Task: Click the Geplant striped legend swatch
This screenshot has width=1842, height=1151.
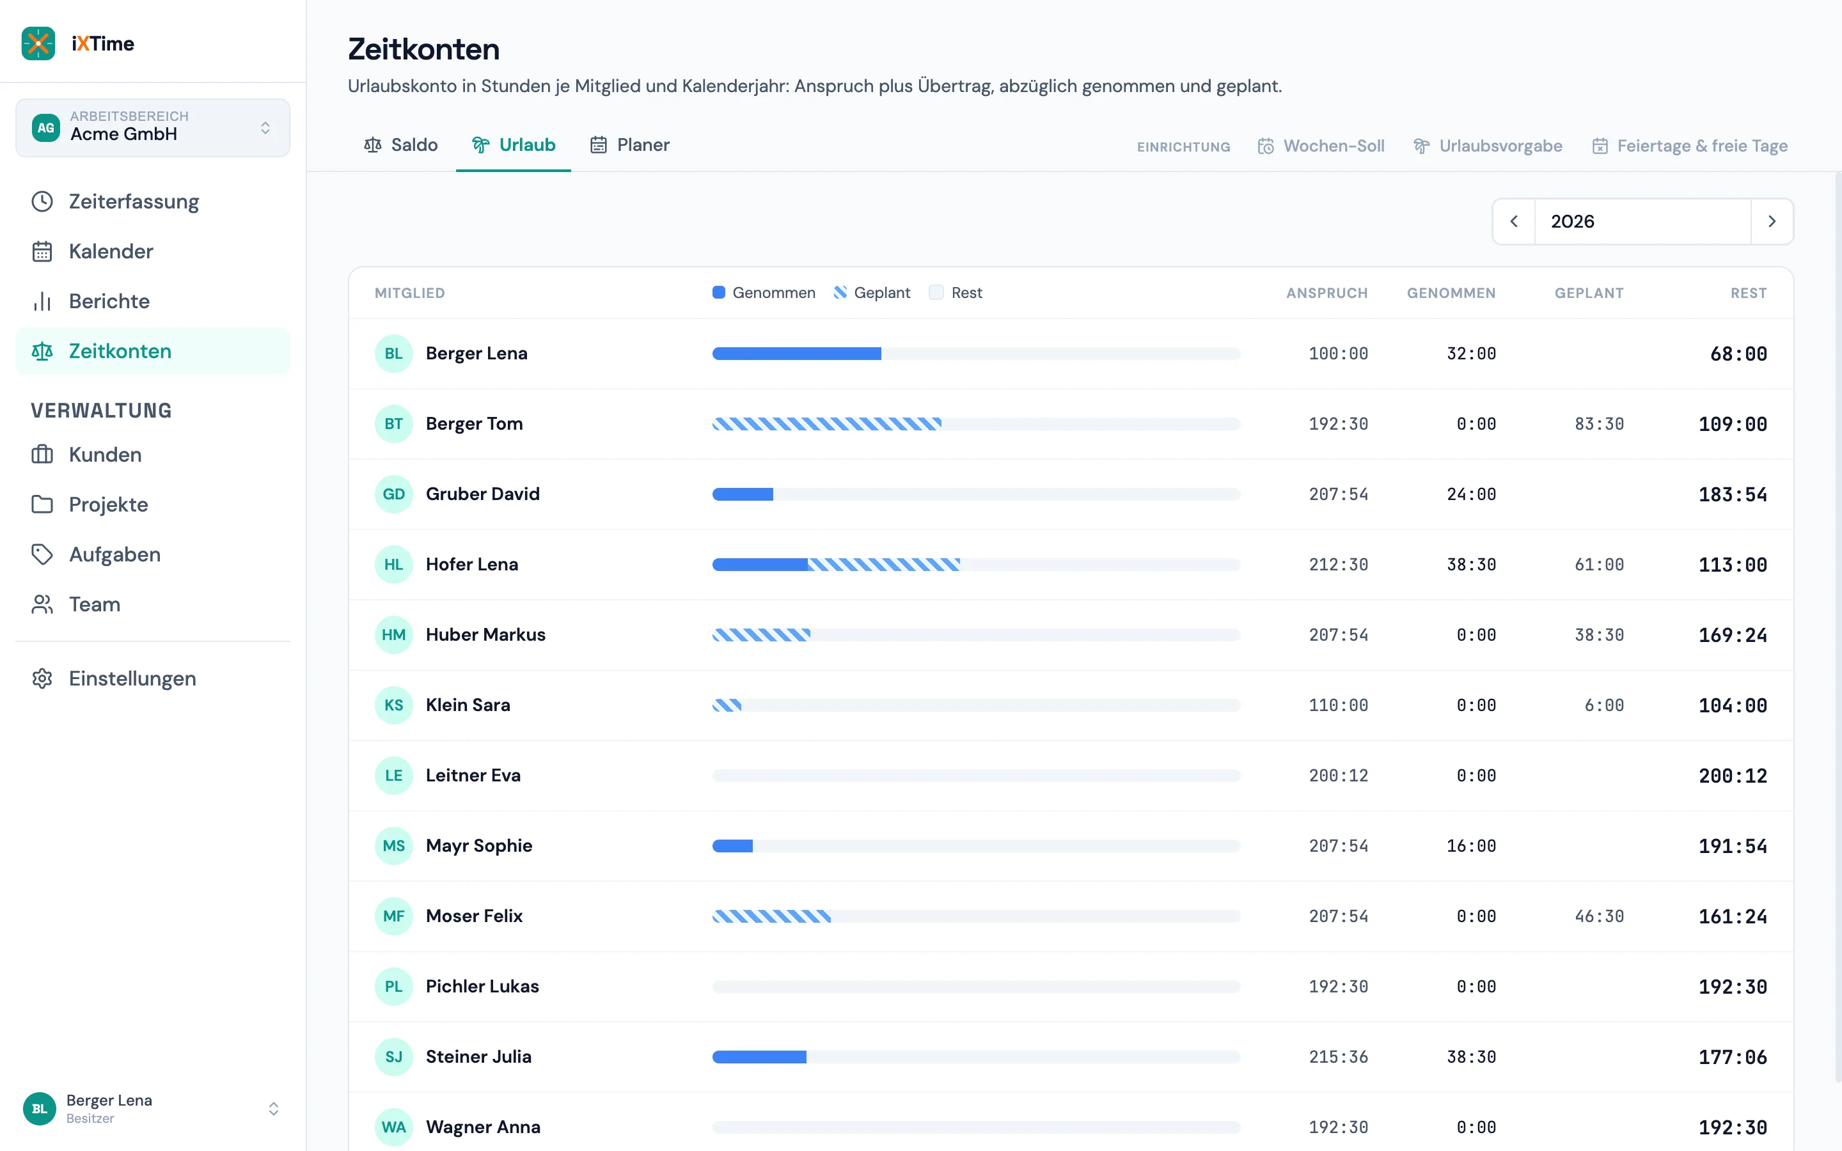Action: pyautogui.click(x=840, y=293)
